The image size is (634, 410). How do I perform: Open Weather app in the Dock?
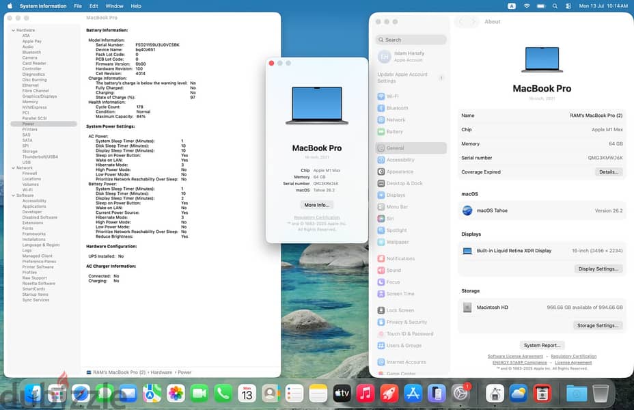tap(519, 393)
